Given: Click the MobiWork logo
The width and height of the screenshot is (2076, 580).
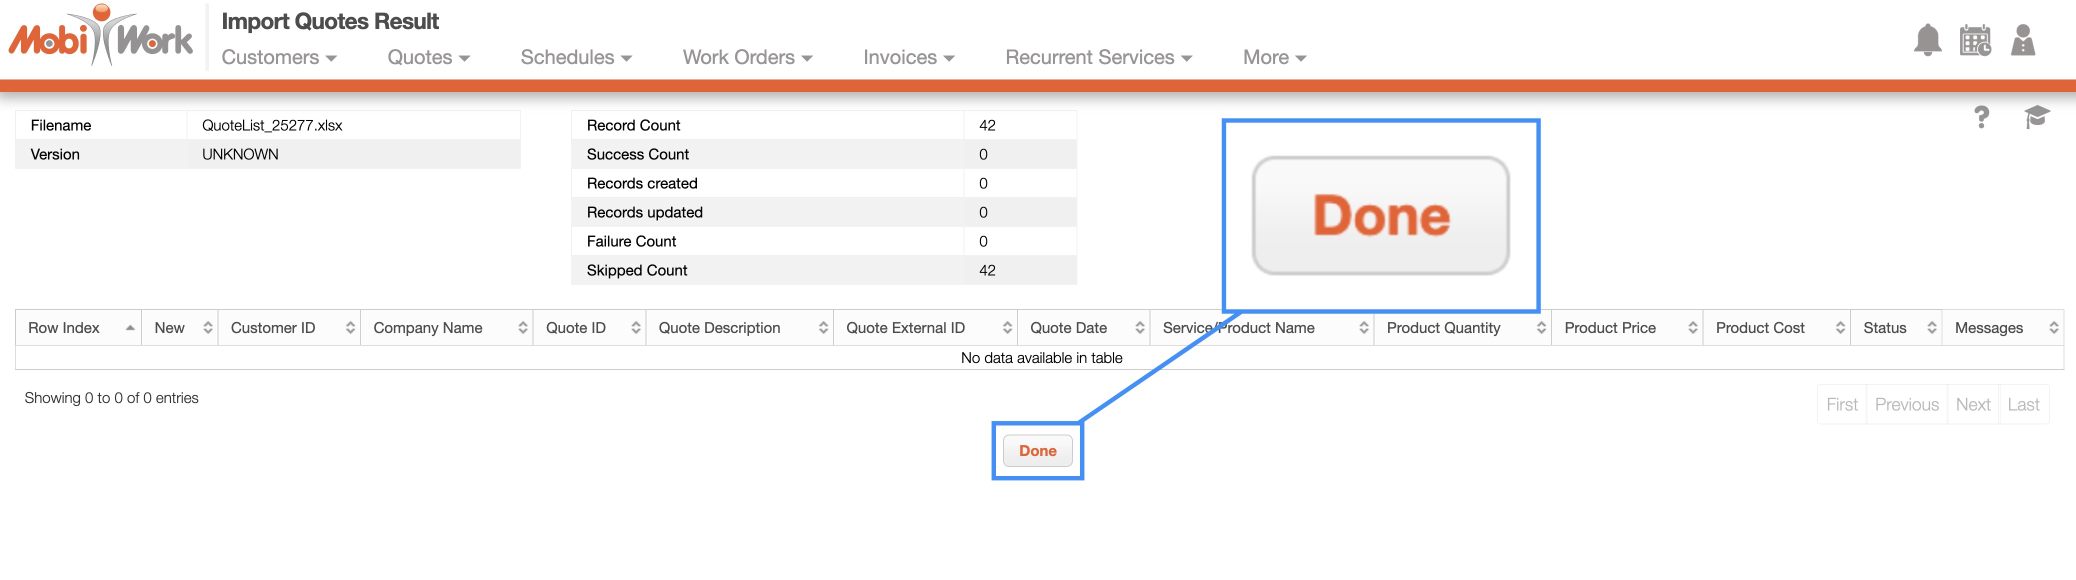Looking at the screenshot, I should coord(100,36).
